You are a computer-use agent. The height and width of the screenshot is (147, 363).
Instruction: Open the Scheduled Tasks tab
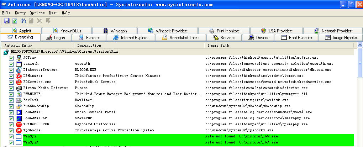(180, 37)
